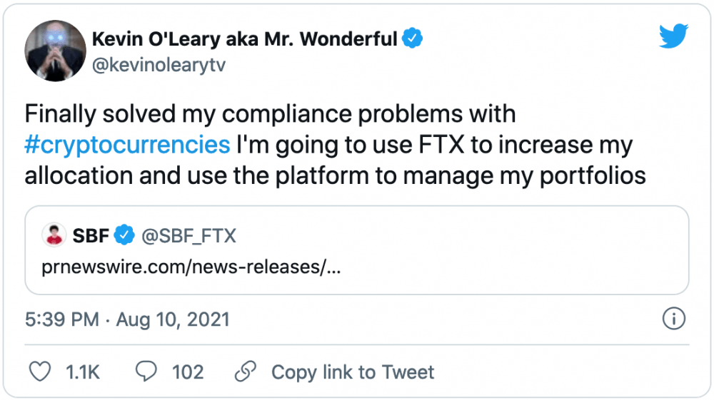714x400 pixels.
Task: Click SBF's blue verified badge
Action: (x=124, y=235)
